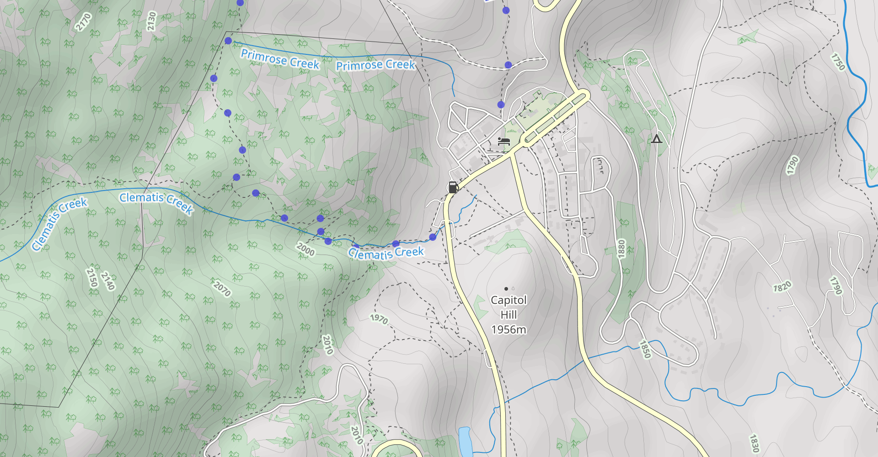The height and width of the screenshot is (457, 878).
Task: Click the 1820 contour elevation label
Action: point(782,287)
